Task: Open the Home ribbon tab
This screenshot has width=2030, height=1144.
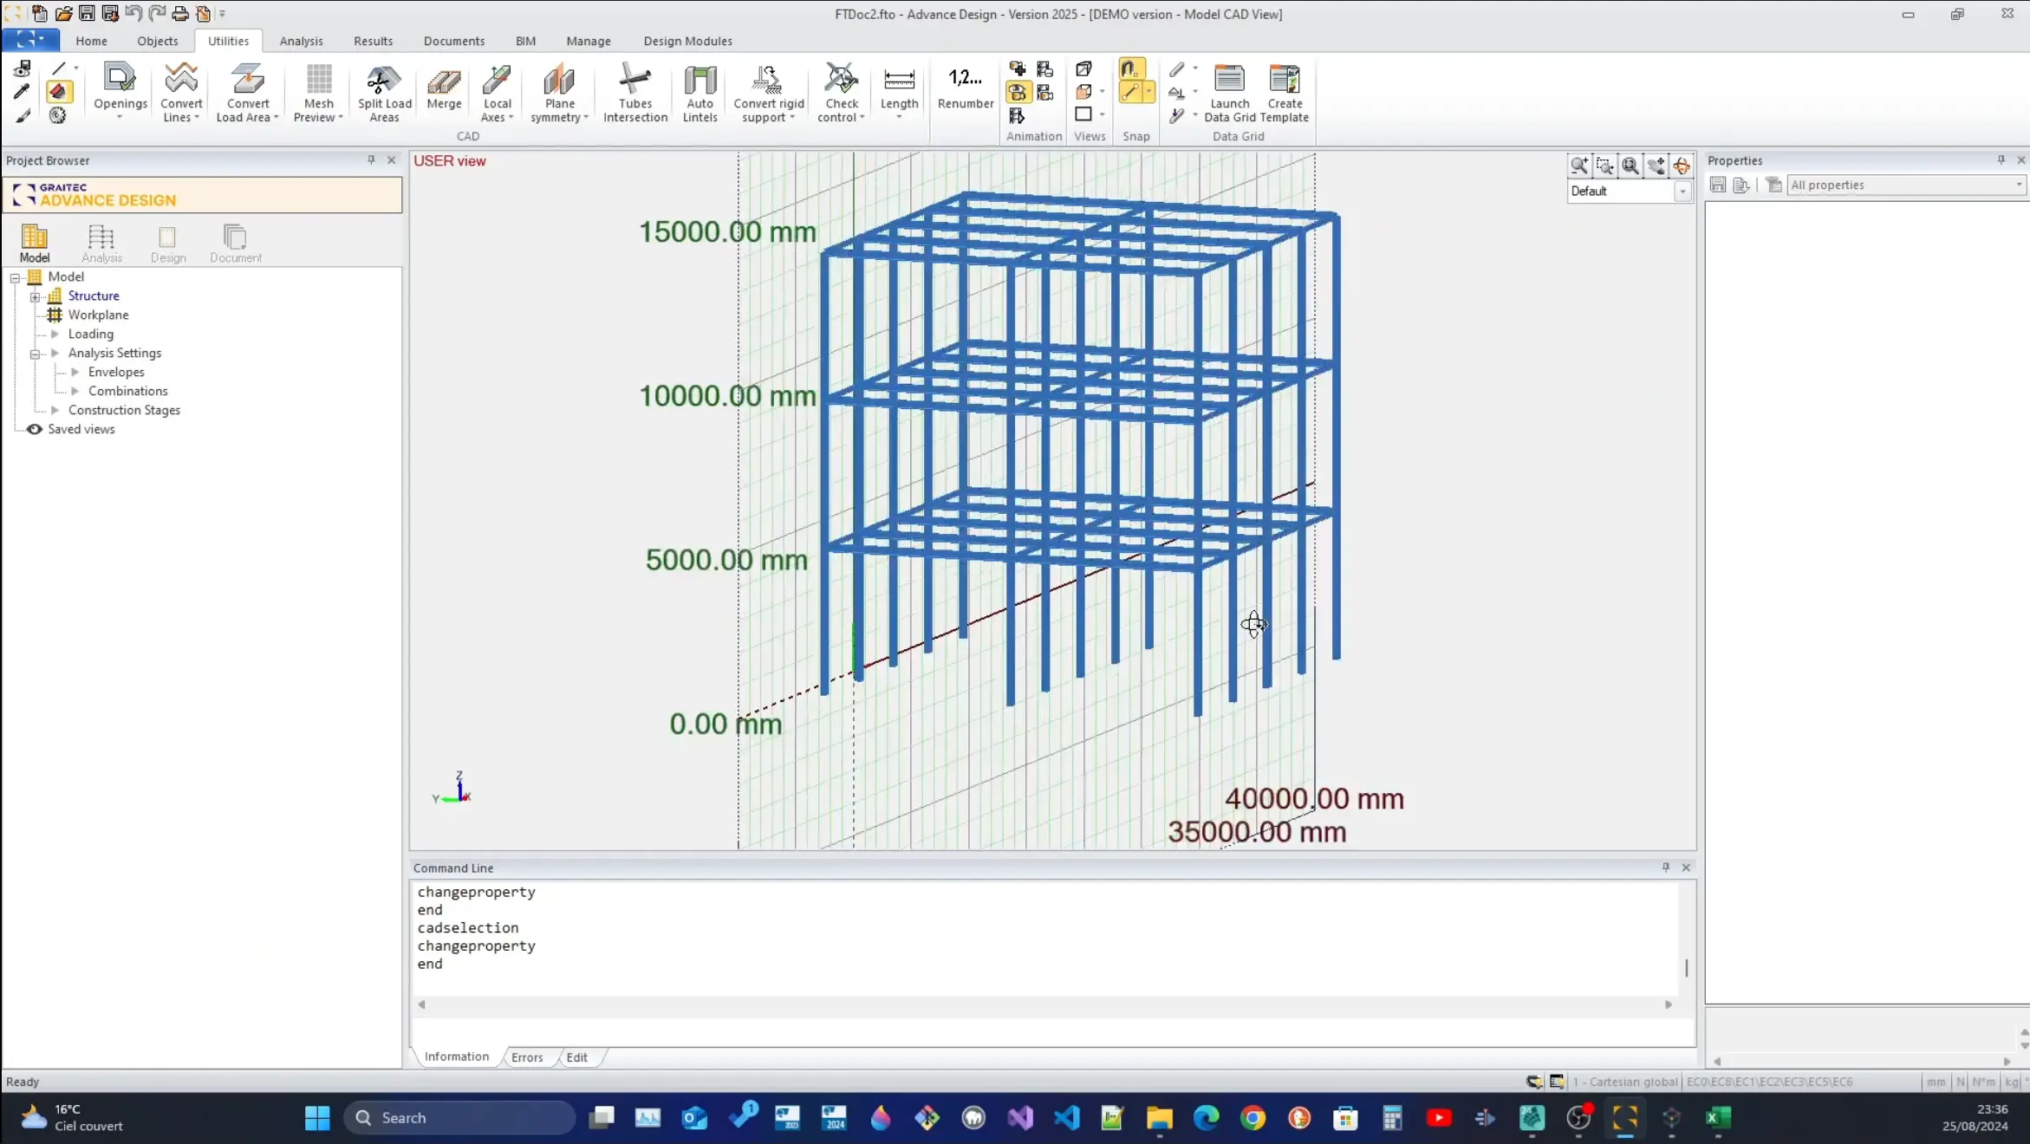Action: (91, 41)
